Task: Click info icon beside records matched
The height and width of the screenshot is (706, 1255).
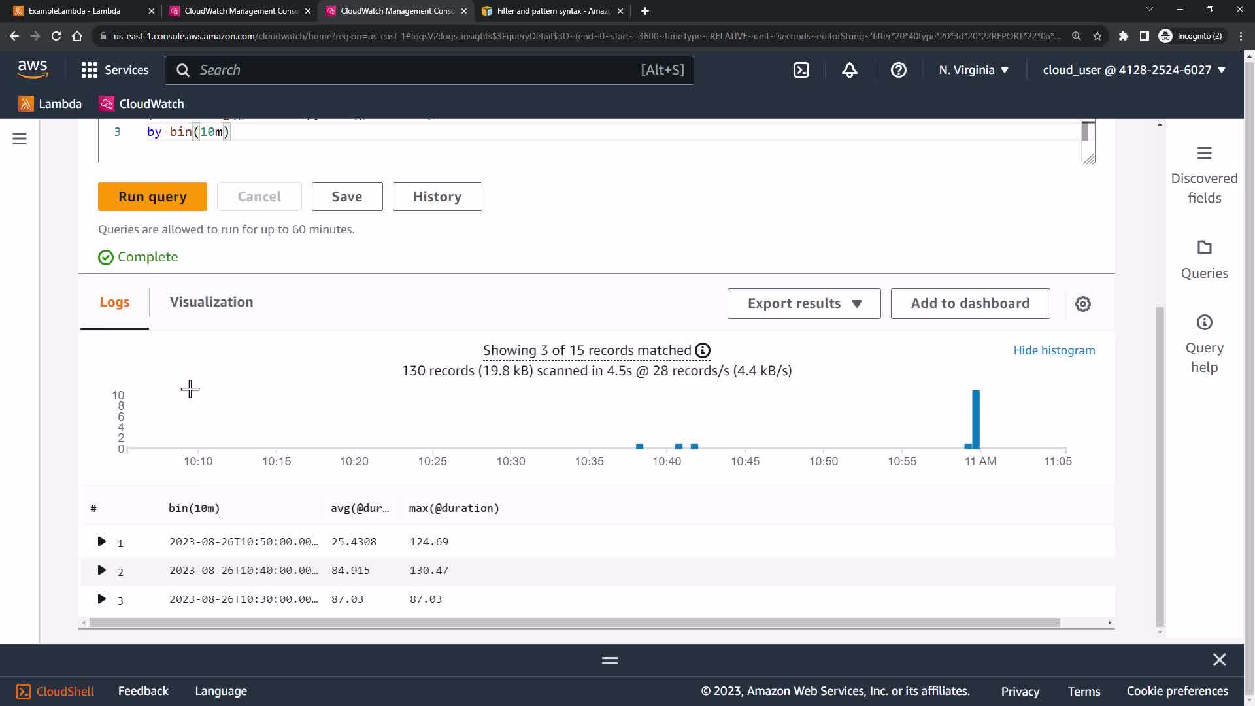Action: click(703, 351)
